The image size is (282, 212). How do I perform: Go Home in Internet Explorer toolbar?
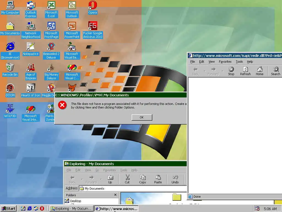pyautogui.click(x=259, y=71)
